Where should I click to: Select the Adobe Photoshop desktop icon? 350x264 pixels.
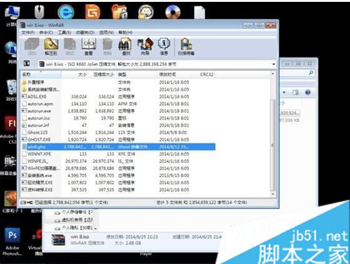[x=12, y=242]
